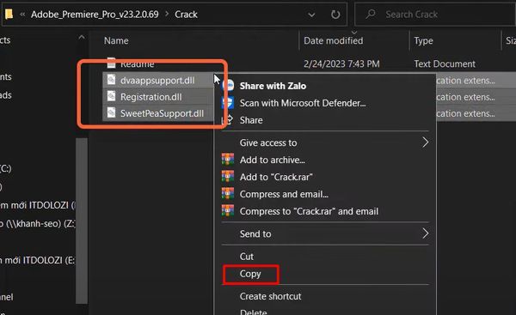Screen dimensions: 516x315
Task: Click the Microsoft Defender shield icon
Action: (x=228, y=103)
